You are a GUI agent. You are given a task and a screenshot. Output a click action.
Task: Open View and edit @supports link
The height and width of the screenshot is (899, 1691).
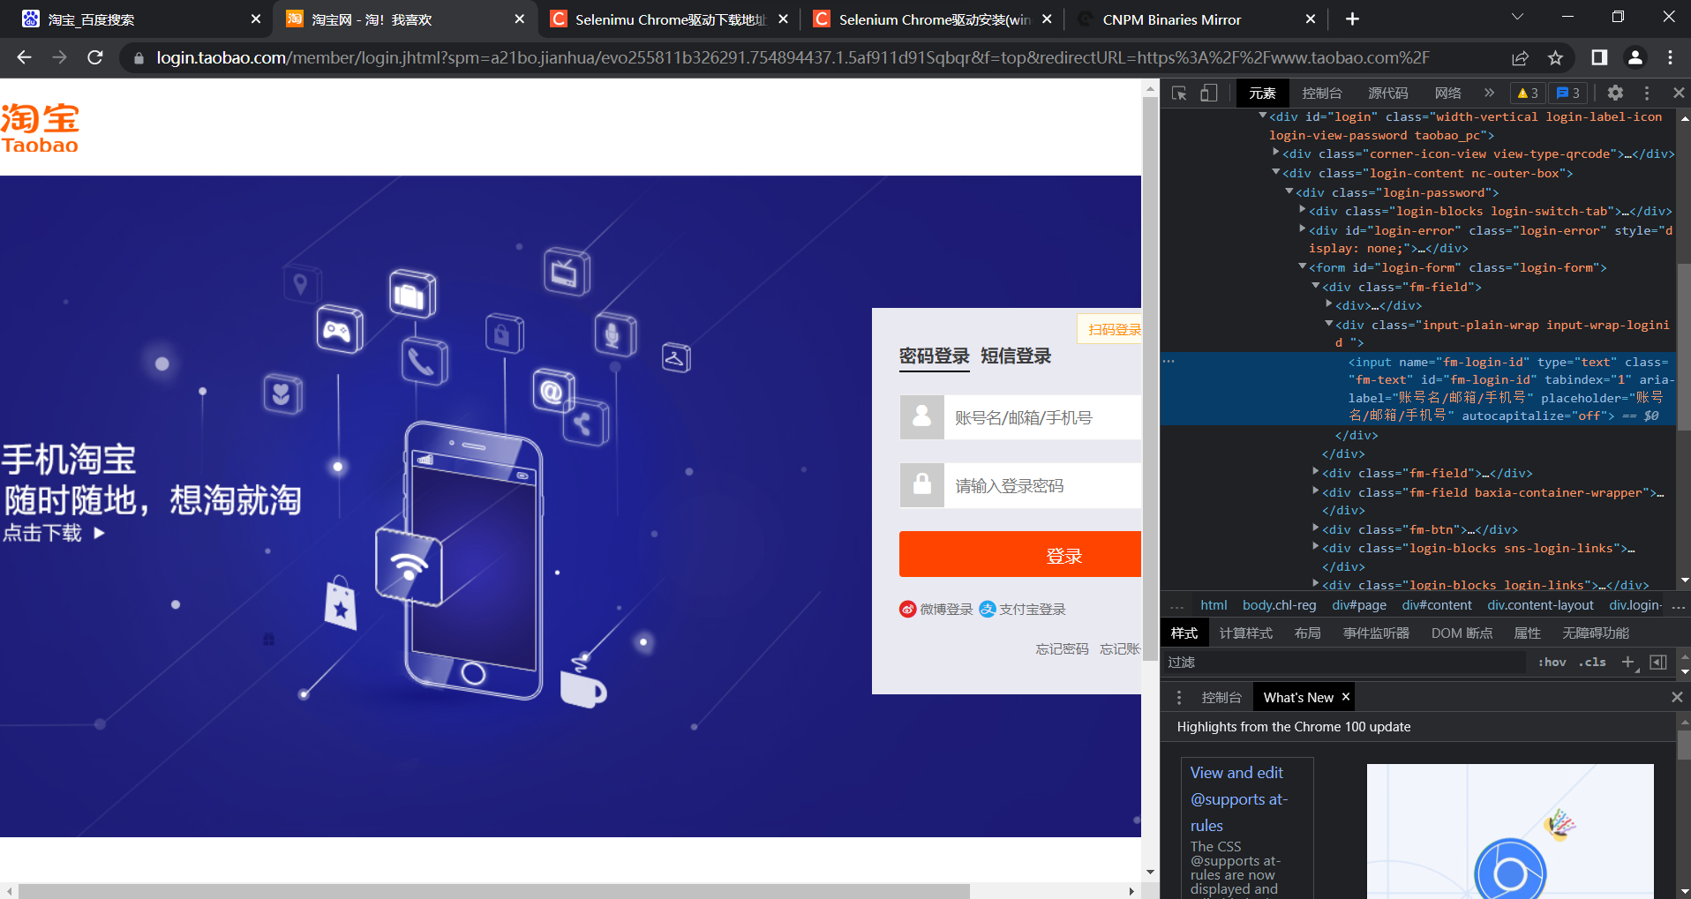click(1239, 799)
